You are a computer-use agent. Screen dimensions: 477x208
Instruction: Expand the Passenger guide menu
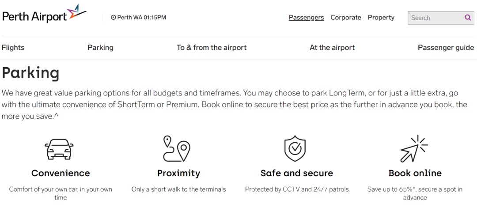(446, 48)
